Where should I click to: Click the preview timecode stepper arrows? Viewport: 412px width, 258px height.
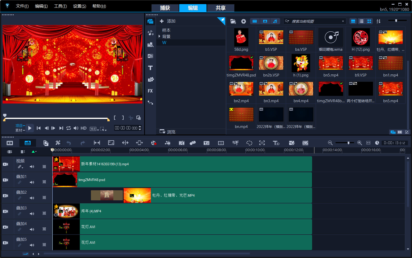(140, 128)
